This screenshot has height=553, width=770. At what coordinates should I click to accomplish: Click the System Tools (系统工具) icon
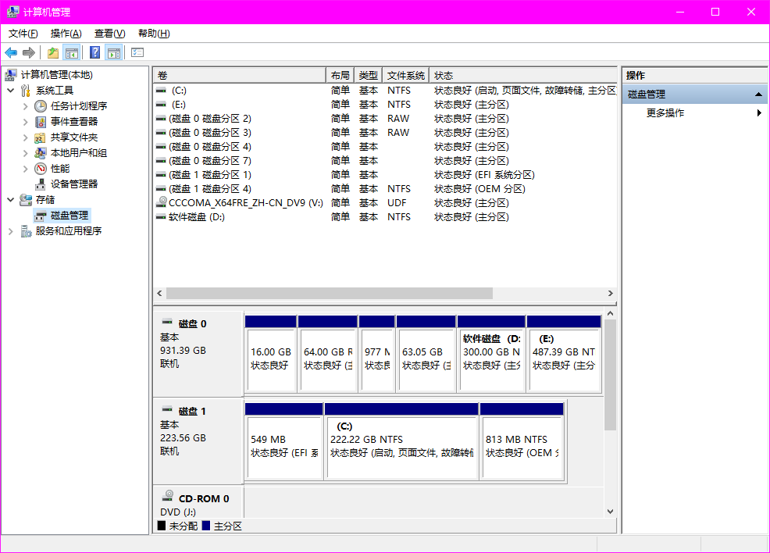[x=26, y=91]
